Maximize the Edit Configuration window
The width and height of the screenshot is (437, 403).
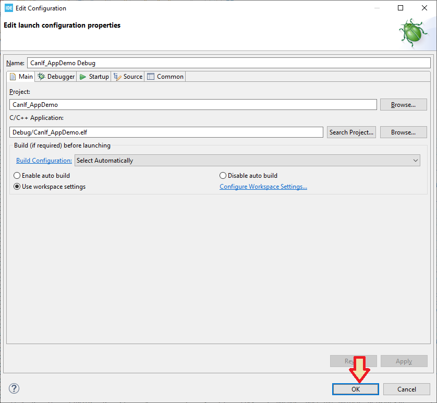coord(400,8)
